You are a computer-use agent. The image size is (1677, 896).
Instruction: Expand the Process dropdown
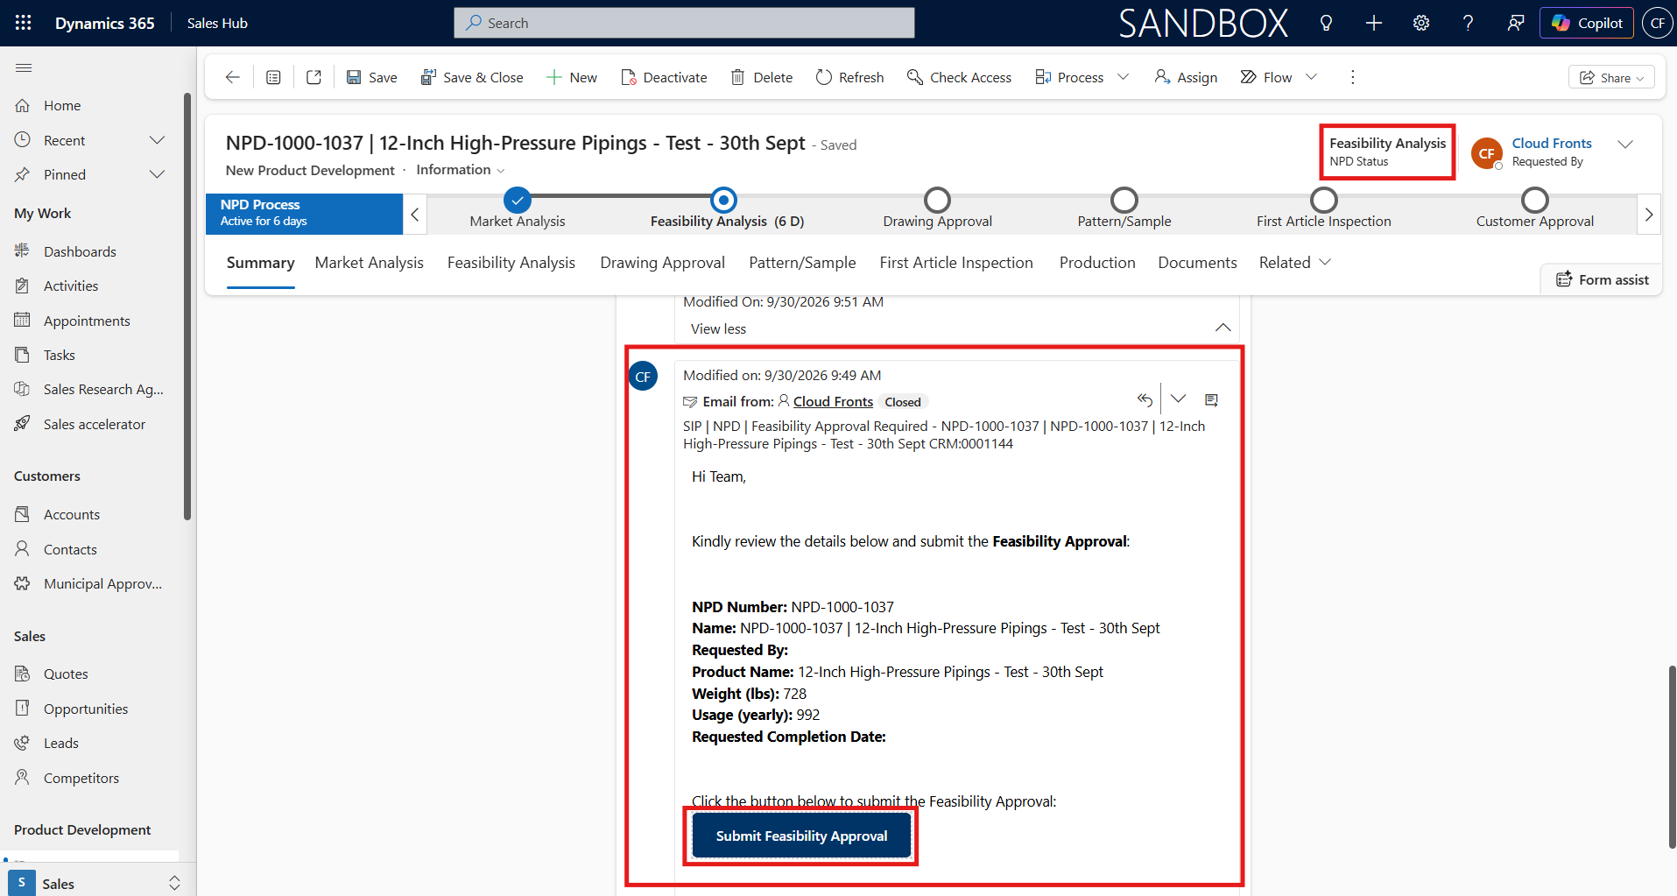click(x=1124, y=77)
